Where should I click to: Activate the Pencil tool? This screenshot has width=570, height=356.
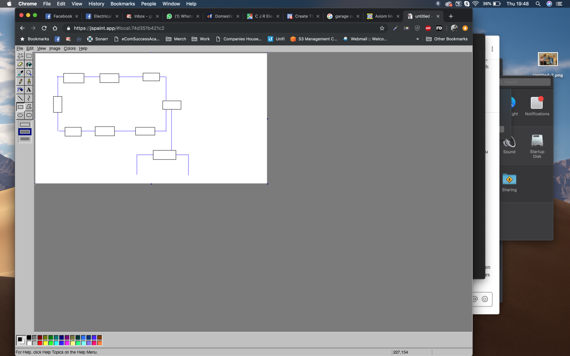tap(20, 82)
